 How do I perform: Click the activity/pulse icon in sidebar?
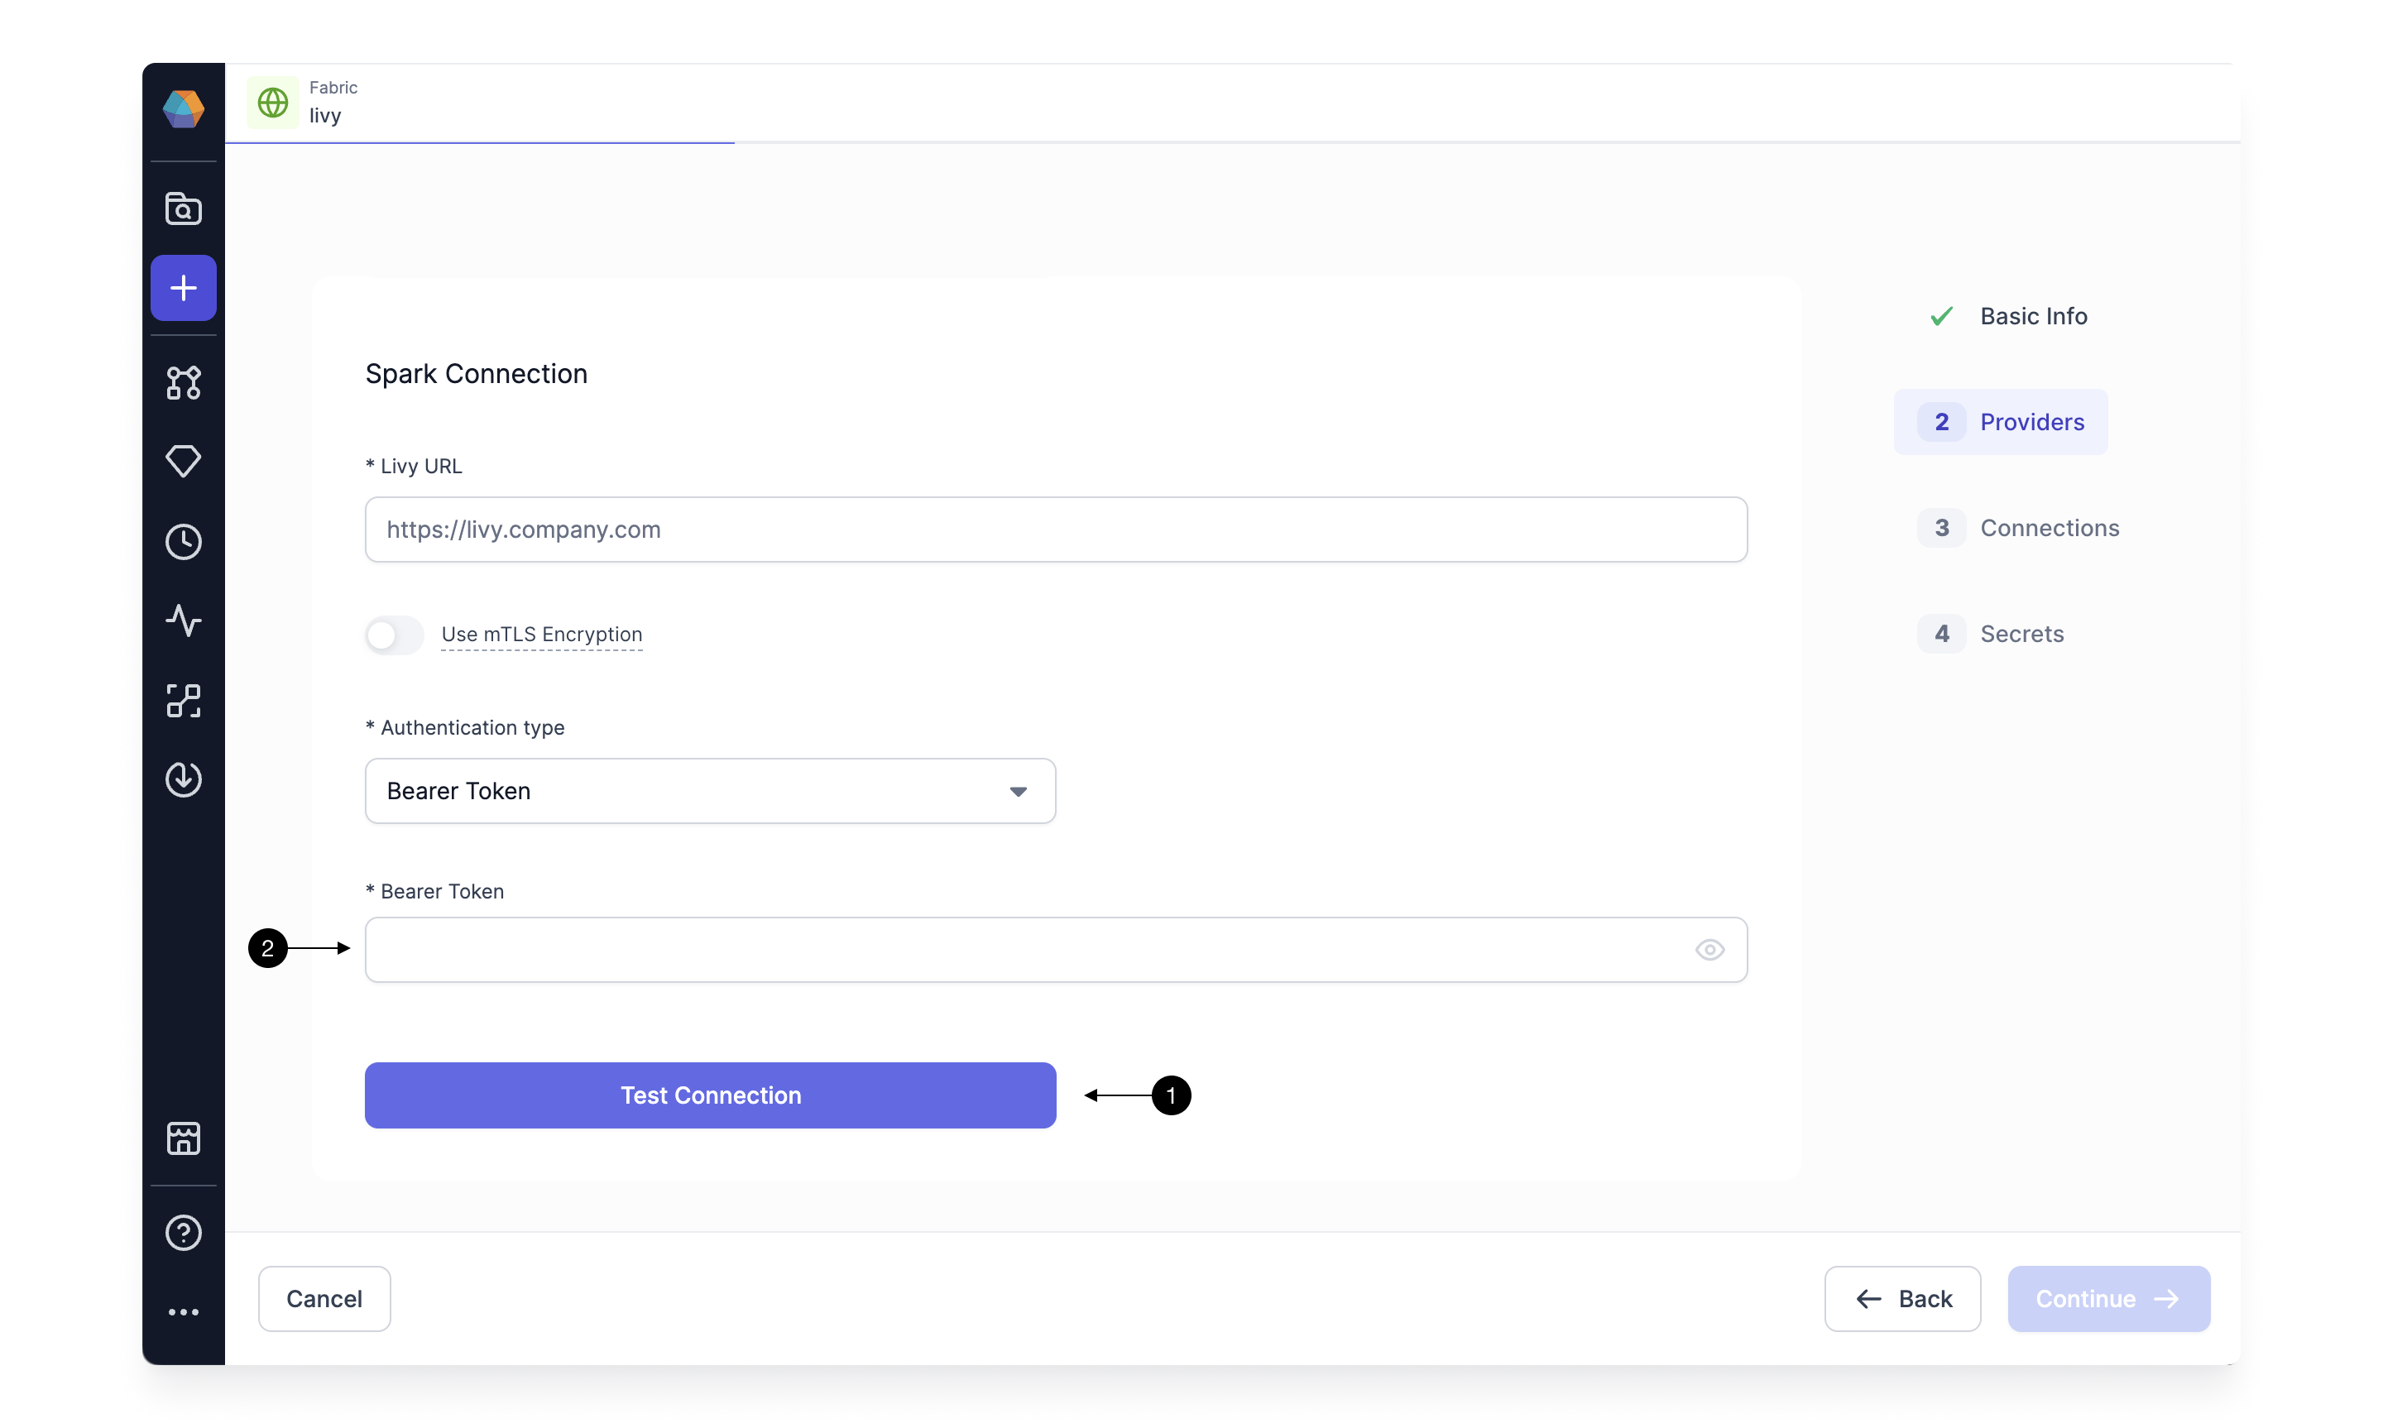(x=182, y=619)
